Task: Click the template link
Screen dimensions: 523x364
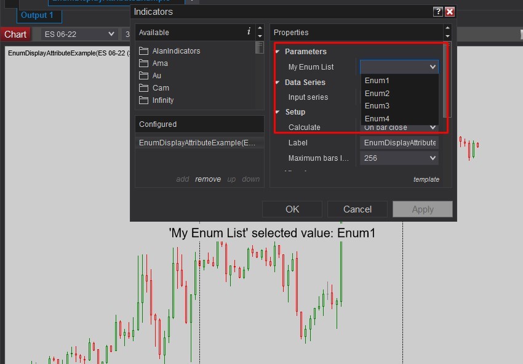Action: pyautogui.click(x=426, y=179)
